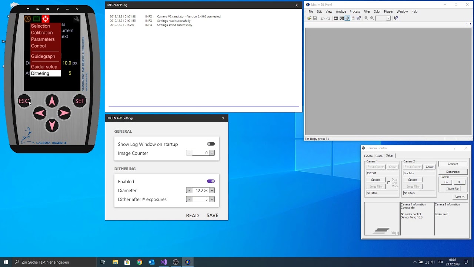
Task: Click the right arrow on the MGEN-3 keypad
Action: pyautogui.click(x=64, y=113)
